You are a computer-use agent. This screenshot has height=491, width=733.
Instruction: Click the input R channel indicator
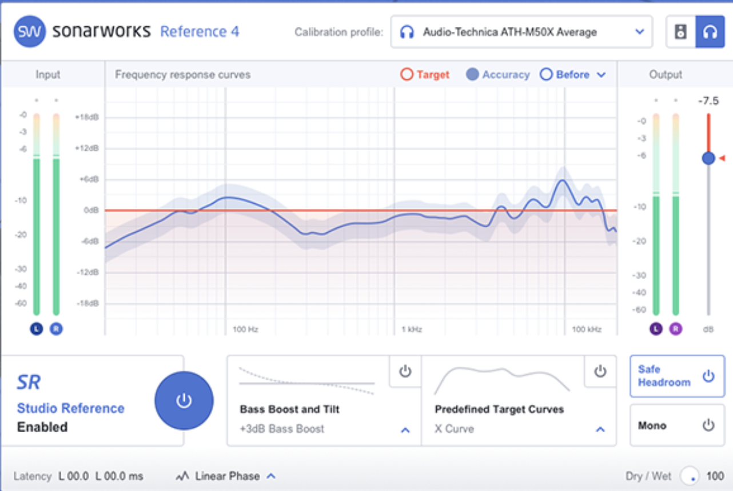tap(56, 329)
